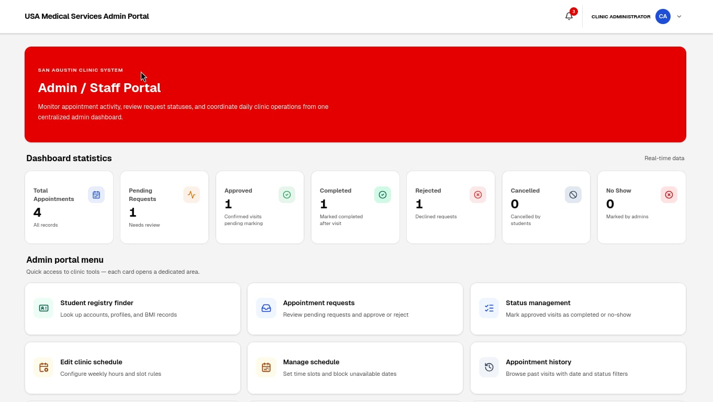Image resolution: width=713 pixels, height=402 pixels.
Task: Click the USA Medical Services Admin Portal title
Action: pos(87,16)
